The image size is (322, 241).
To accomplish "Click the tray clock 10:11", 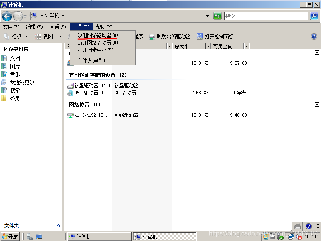I will click(310, 237).
